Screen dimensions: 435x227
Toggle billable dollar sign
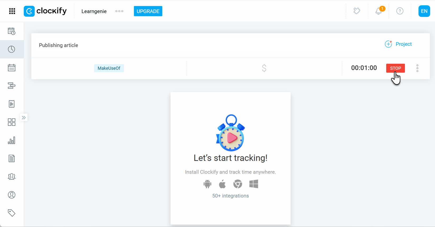tap(264, 68)
